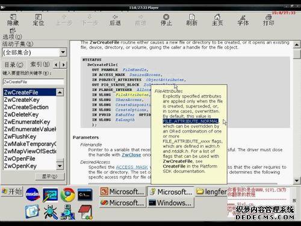
Task: Select ZwDeleteKey in the index list
Action: (x=29, y=115)
